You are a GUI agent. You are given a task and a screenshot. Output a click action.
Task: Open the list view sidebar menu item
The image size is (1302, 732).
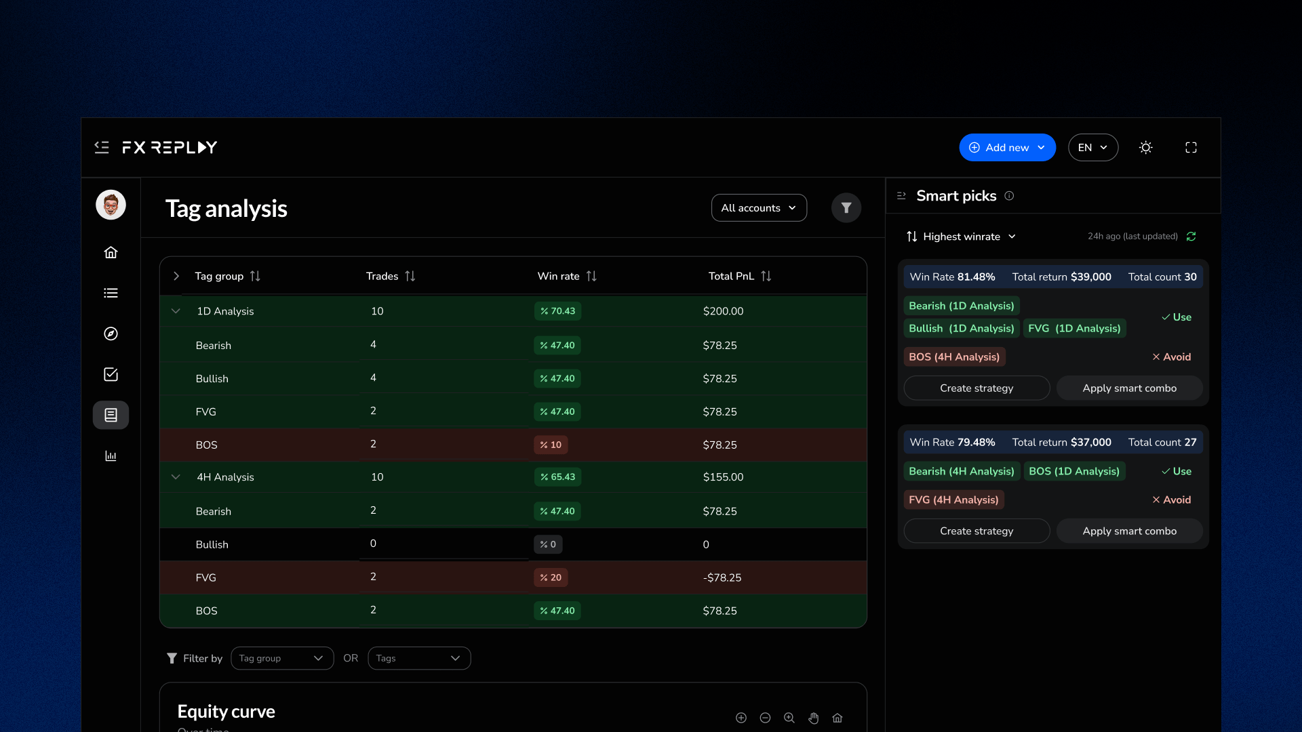(111, 293)
